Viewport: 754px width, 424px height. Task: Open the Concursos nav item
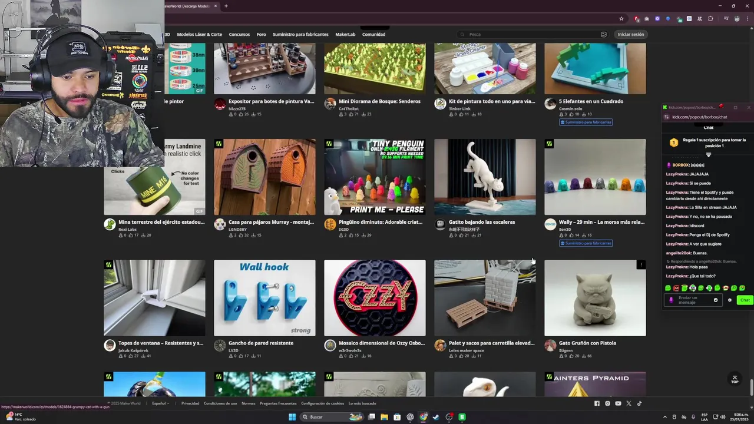(239, 34)
